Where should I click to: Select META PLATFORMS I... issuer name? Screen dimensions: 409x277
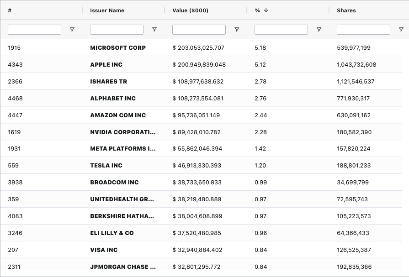123,148
